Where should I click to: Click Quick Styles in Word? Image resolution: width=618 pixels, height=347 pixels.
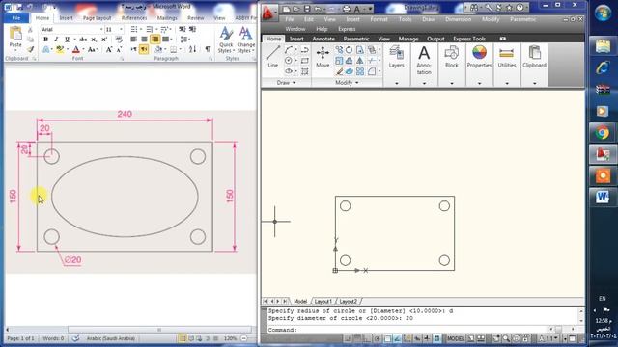[226, 40]
